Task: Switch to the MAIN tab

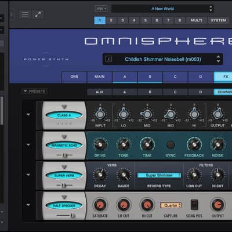Action: [x=100, y=77]
